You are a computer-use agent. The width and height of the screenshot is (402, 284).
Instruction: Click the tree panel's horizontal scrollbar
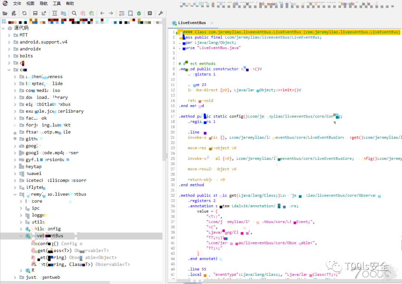pos(55,283)
